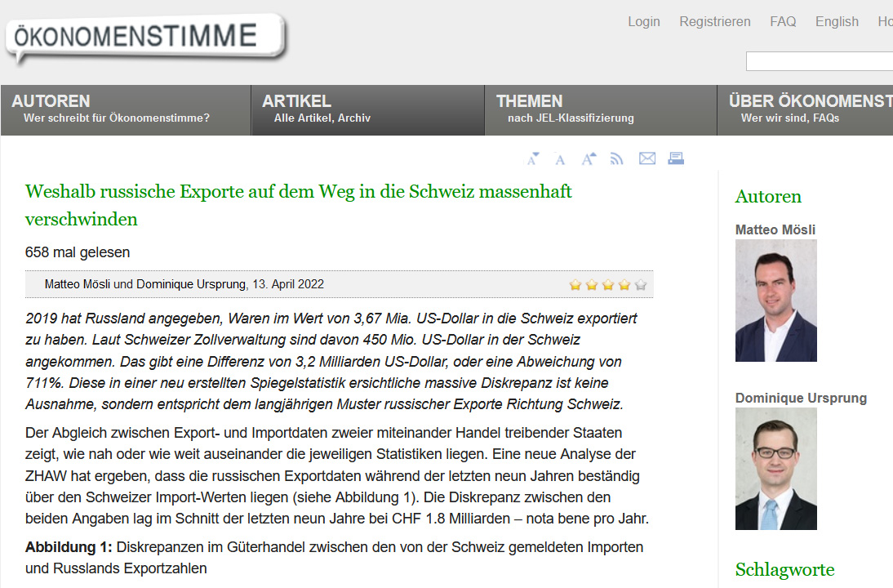Click 'Wer schreibt für Ökonomenstimme?' subtitle
This screenshot has width=893, height=588.
pyautogui.click(x=116, y=118)
